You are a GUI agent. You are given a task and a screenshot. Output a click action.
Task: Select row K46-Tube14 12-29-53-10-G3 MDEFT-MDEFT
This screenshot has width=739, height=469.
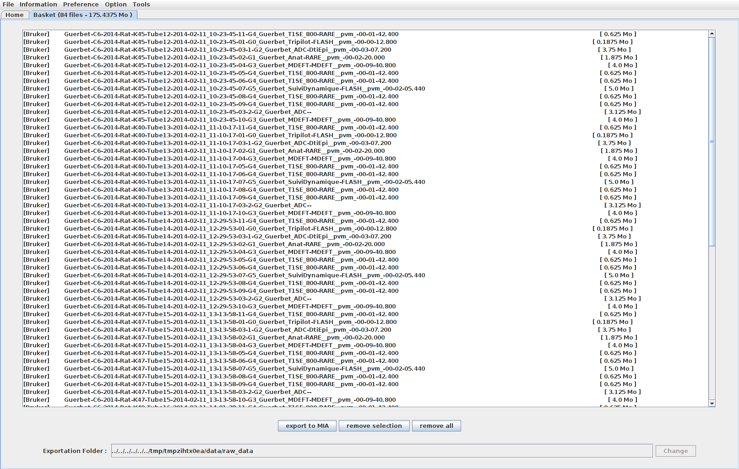tap(365, 306)
